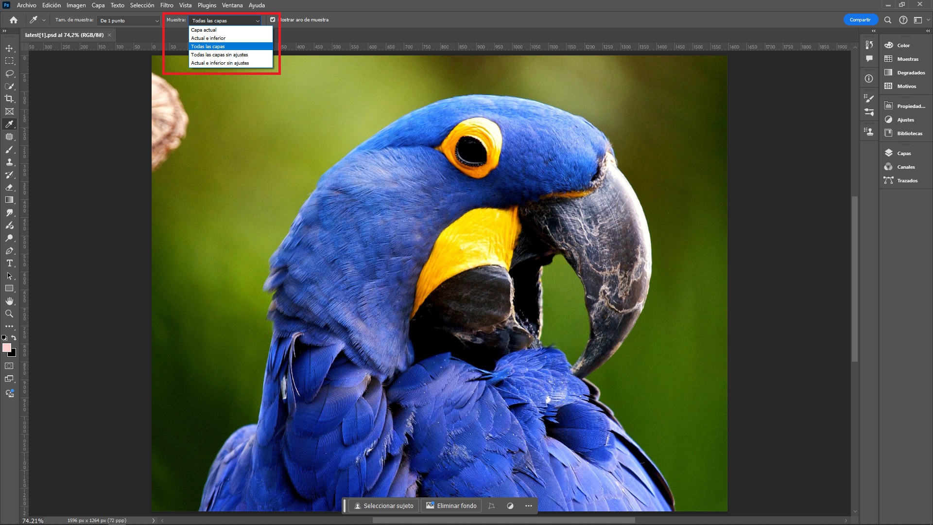
Task: Choose Actual e inferior option
Action: point(230,38)
